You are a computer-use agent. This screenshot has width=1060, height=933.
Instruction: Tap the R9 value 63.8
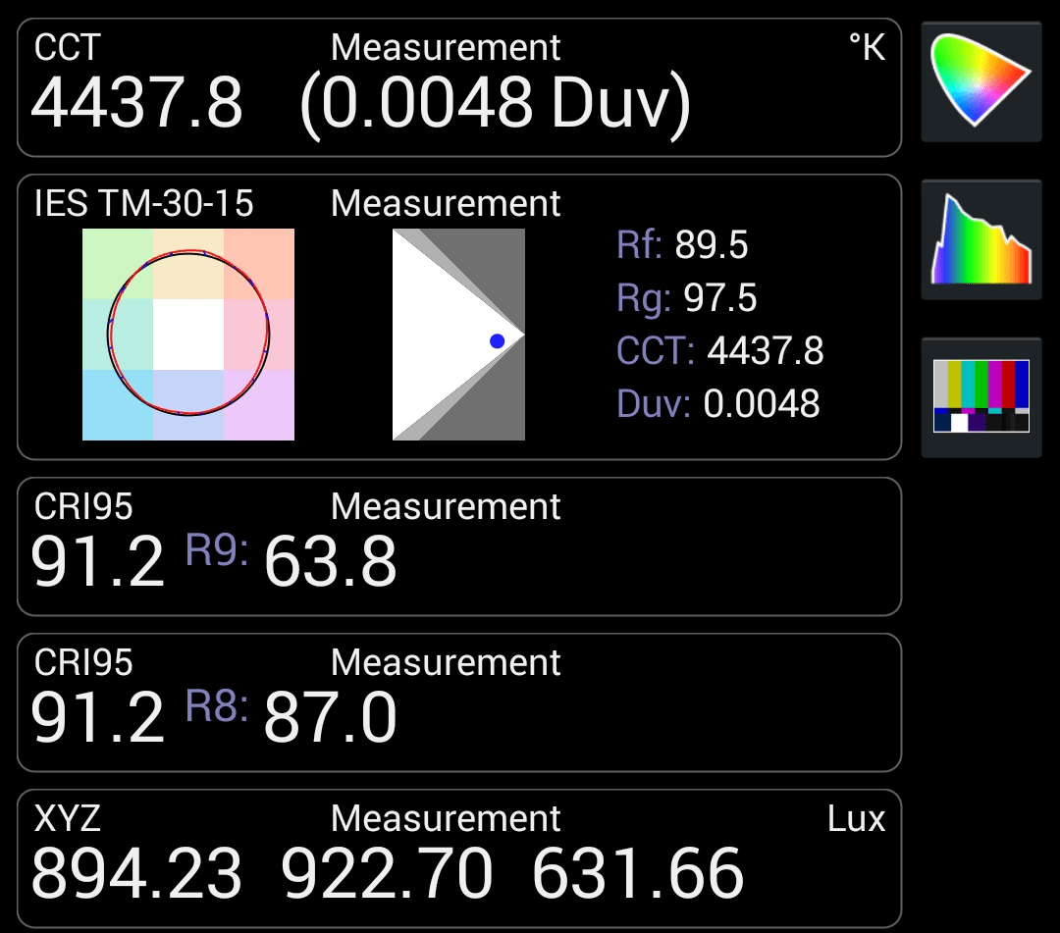click(331, 563)
